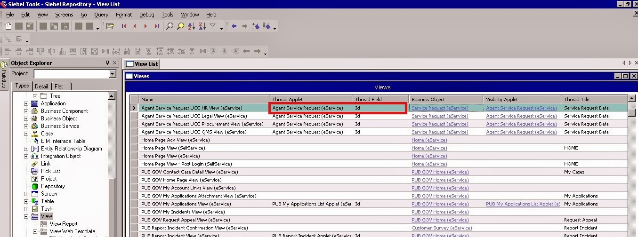Open the Tools menu
Viewport: 638px width, 237px height.
click(x=168, y=15)
